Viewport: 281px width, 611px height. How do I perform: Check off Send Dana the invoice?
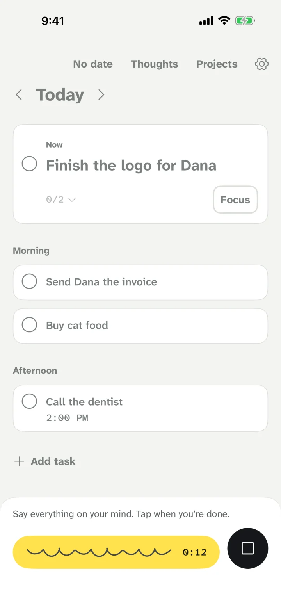pyautogui.click(x=29, y=281)
